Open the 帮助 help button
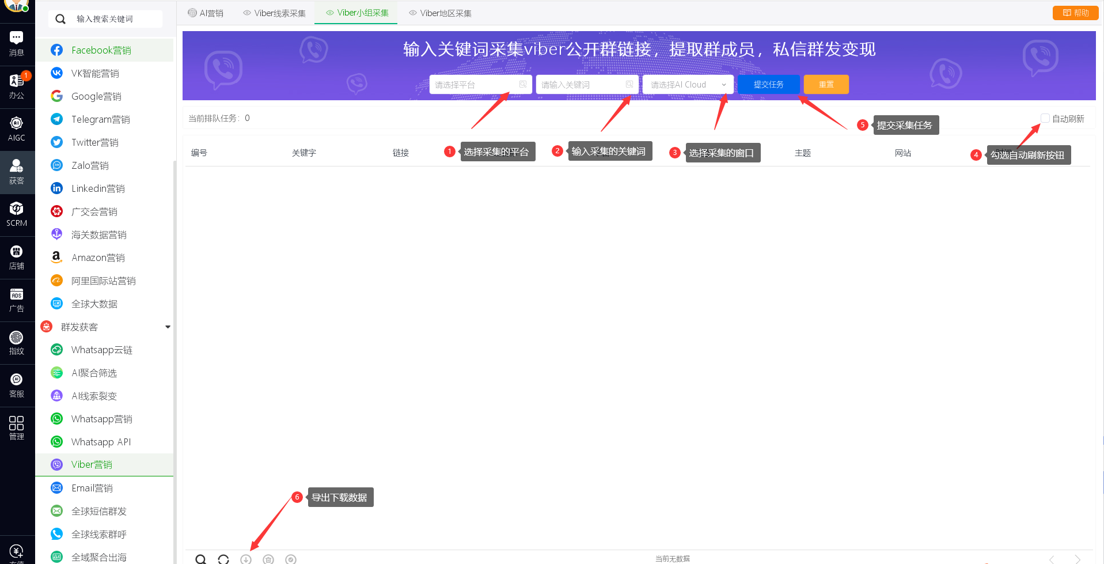 click(1075, 13)
